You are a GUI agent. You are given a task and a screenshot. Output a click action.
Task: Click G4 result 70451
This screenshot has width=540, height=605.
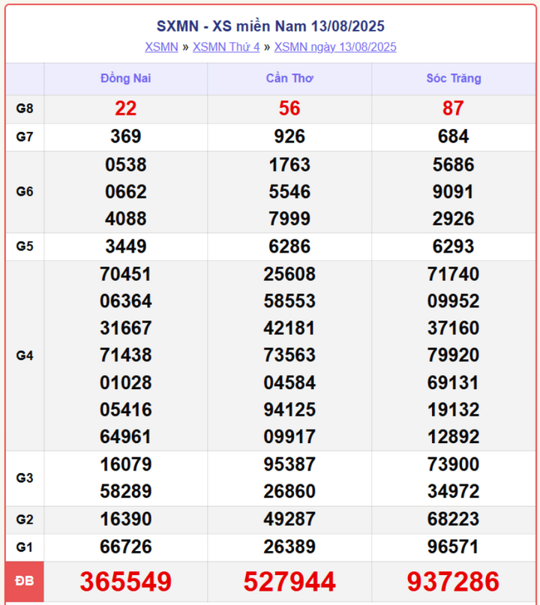click(126, 274)
